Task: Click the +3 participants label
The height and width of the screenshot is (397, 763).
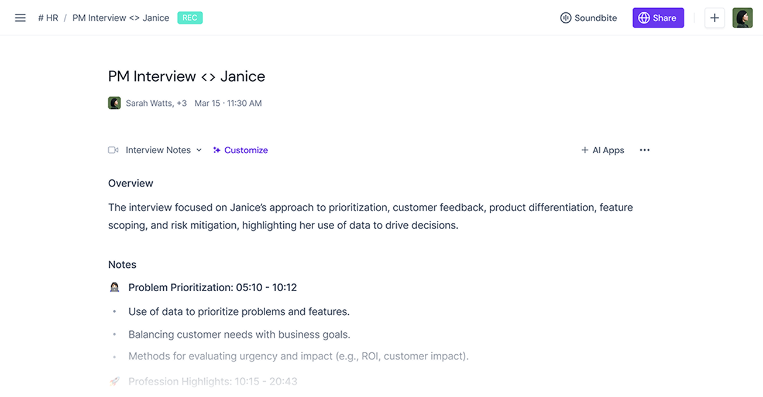Action: tap(181, 103)
